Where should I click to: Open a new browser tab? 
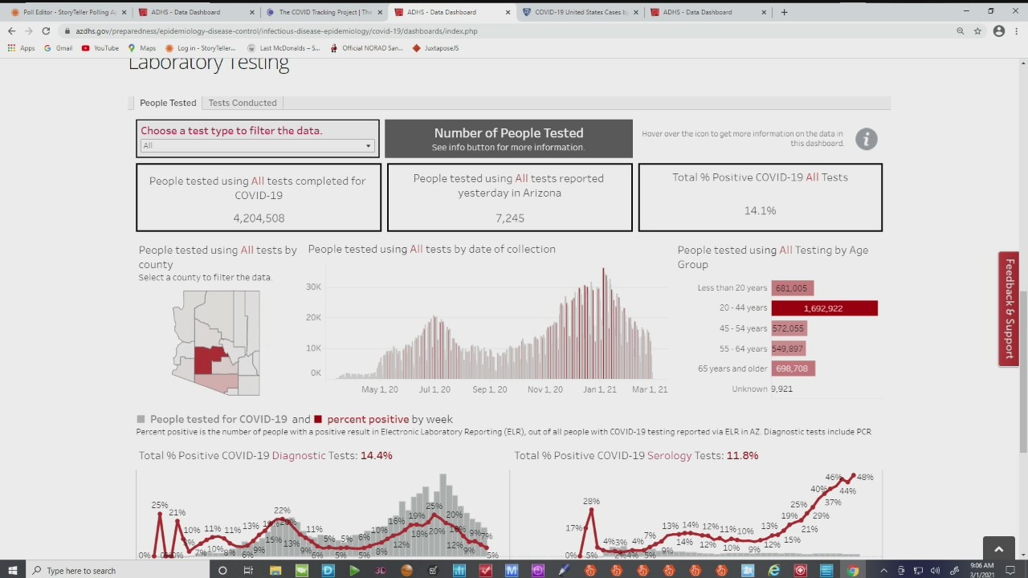pos(784,12)
